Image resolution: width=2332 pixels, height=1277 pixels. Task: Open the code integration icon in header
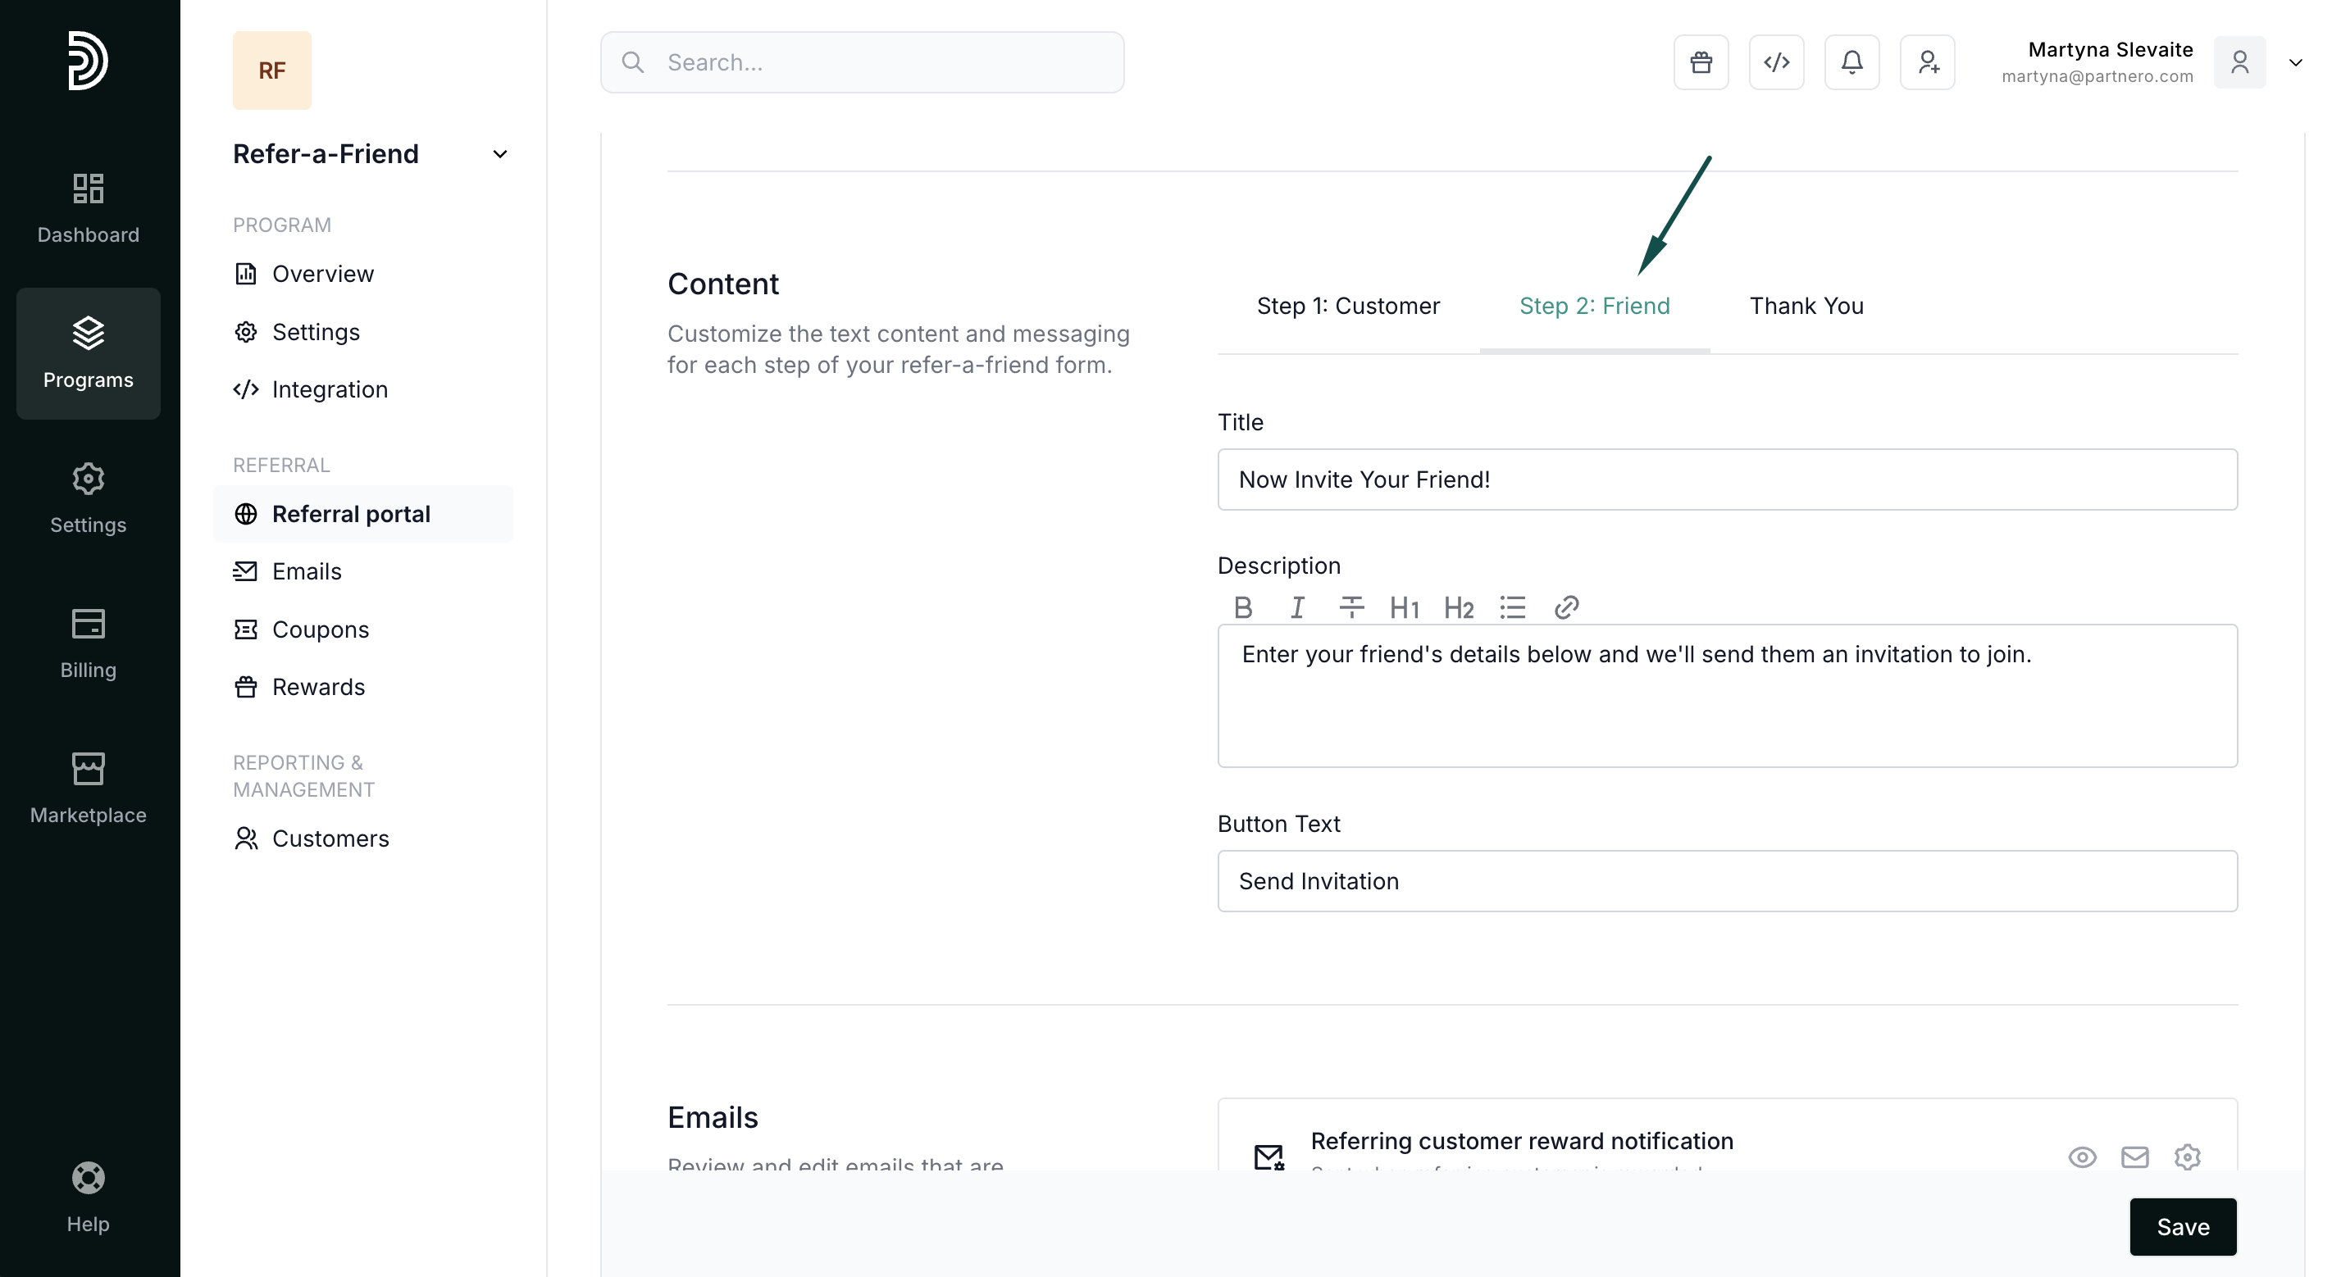pos(1776,62)
